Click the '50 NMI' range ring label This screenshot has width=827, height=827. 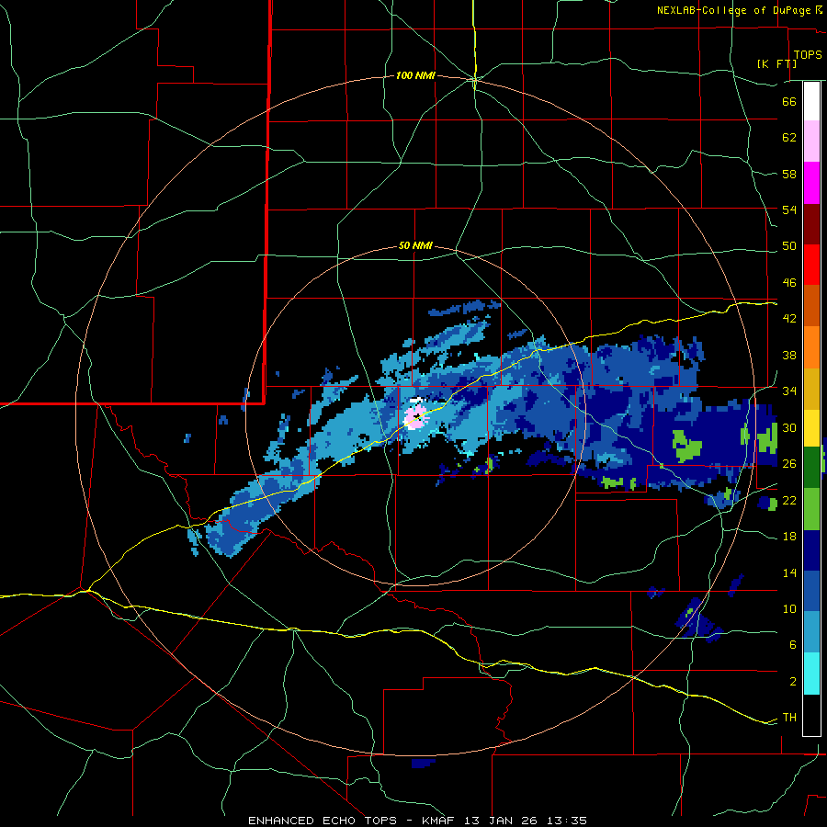click(415, 245)
